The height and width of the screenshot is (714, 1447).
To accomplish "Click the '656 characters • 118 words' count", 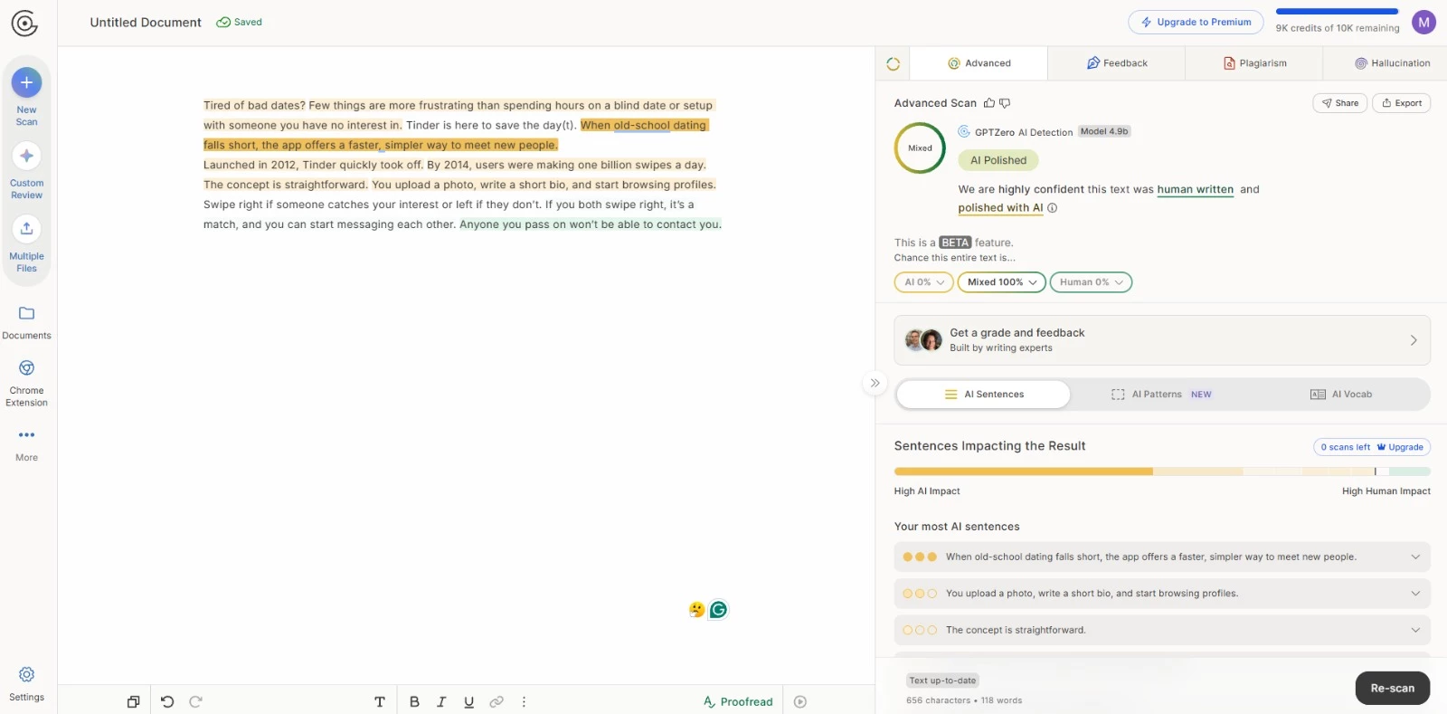I will 964,700.
